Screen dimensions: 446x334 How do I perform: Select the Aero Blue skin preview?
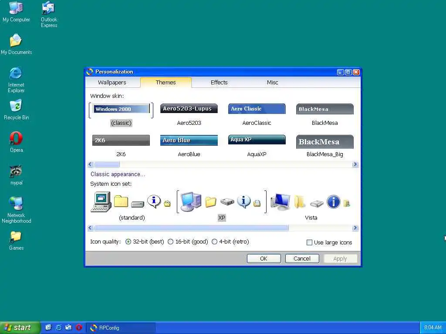189,140
